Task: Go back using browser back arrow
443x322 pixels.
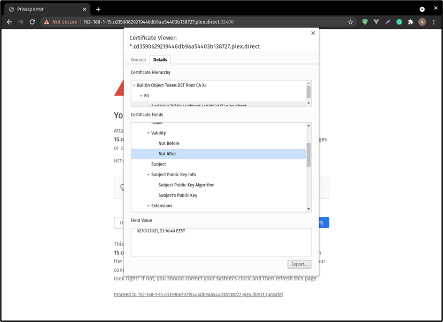Action: [9, 22]
